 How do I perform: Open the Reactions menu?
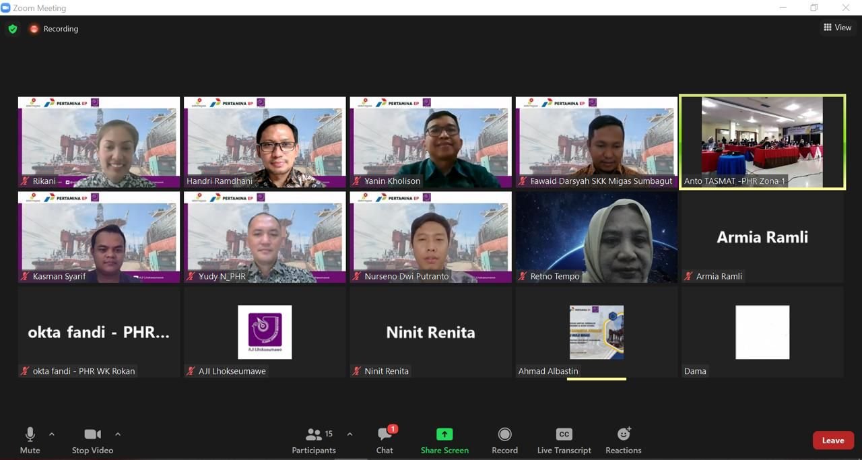(x=623, y=440)
